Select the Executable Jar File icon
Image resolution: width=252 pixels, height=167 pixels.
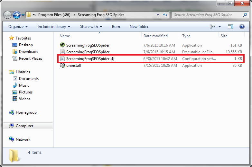click(62, 52)
